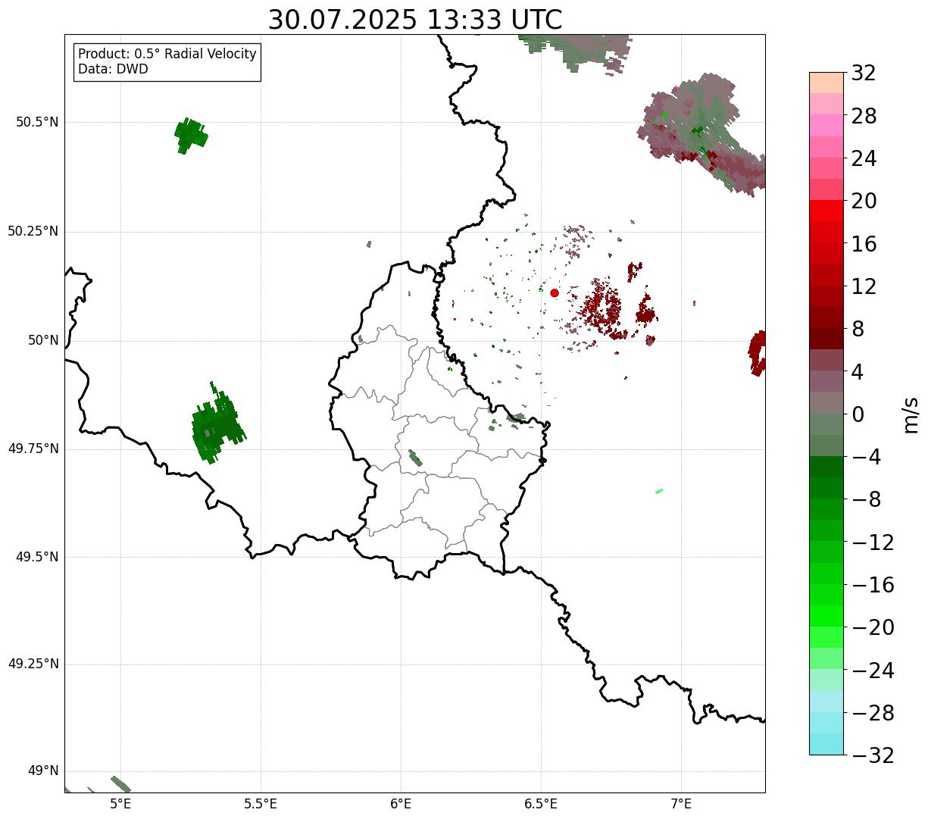The height and width of the screenshot is (819, 928).
Task: Click the colorbar tick label −20
Action: coord(873,628)
